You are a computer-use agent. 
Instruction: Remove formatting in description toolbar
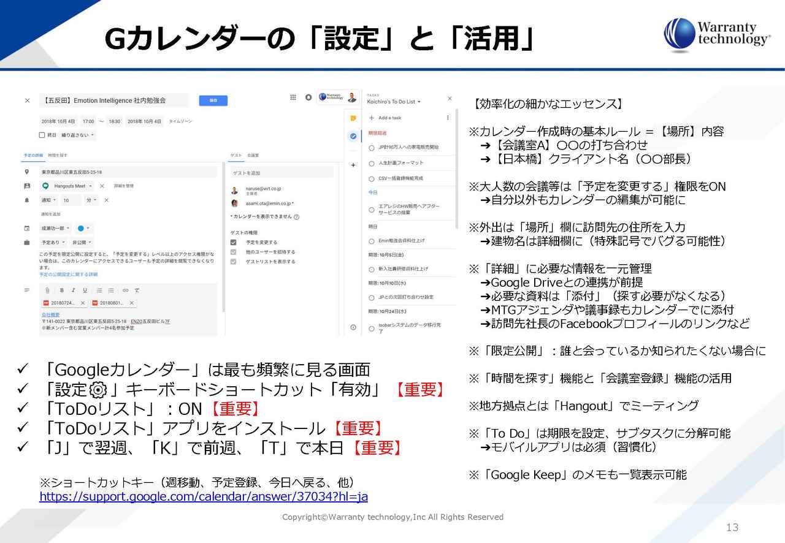tap(137, 290)
